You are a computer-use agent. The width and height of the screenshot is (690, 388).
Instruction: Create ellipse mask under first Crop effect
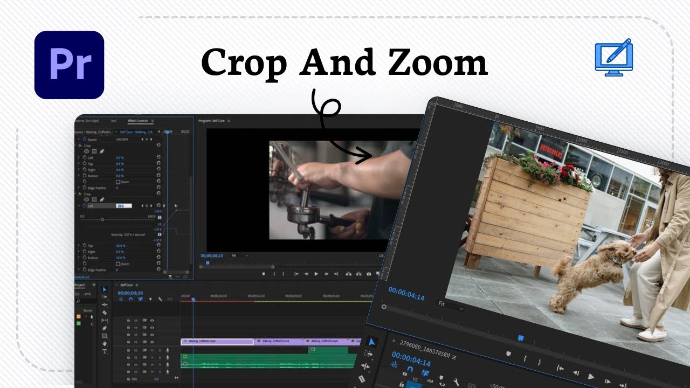[86, 151]
